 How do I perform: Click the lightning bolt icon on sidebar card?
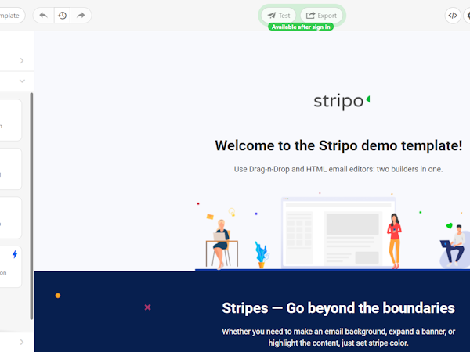point(15,254)
